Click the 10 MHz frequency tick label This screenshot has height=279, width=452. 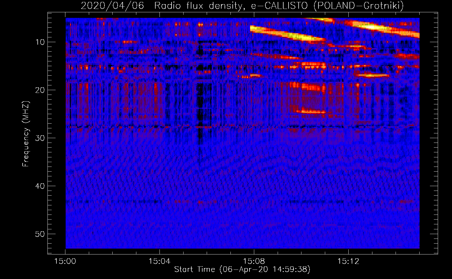[x=40, y=42]
